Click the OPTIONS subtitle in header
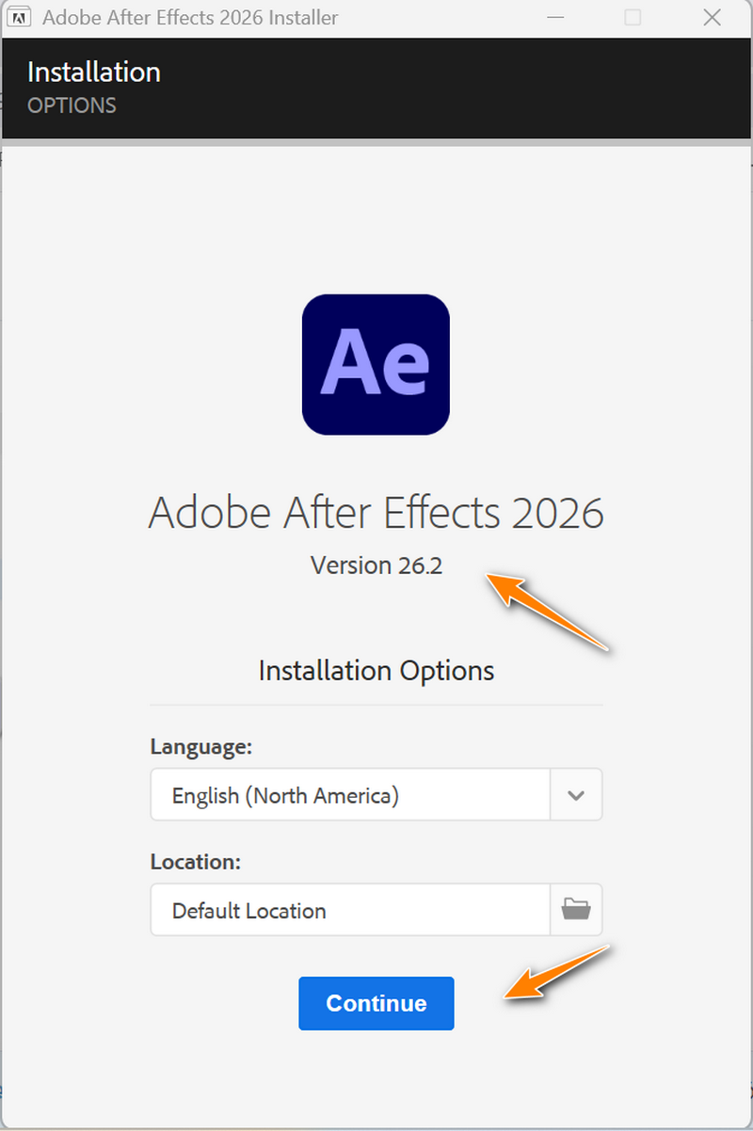 (x=72, y=104)
